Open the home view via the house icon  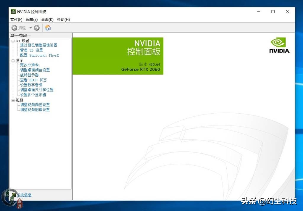coord(48,28)
